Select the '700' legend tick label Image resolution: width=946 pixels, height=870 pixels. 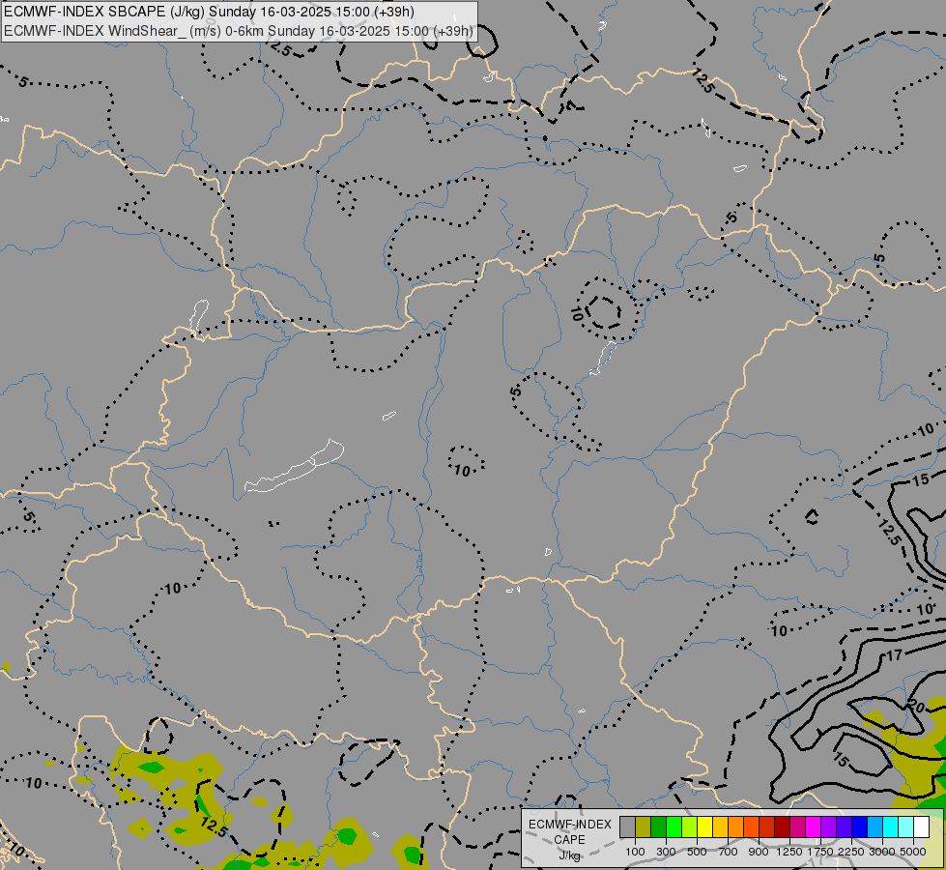pos(729,852)
